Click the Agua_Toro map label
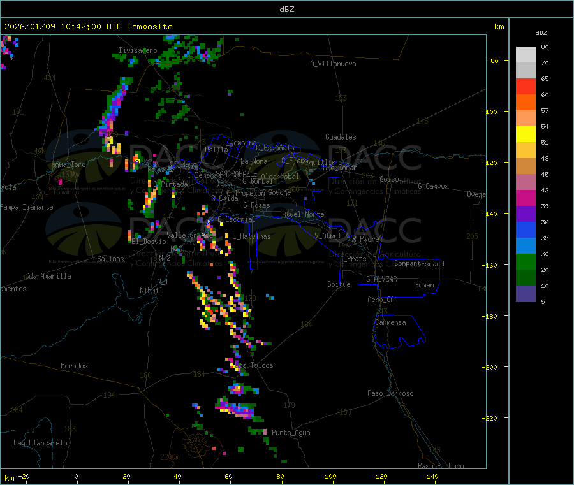This screenshot has height=485, width=574. point(68,164)
